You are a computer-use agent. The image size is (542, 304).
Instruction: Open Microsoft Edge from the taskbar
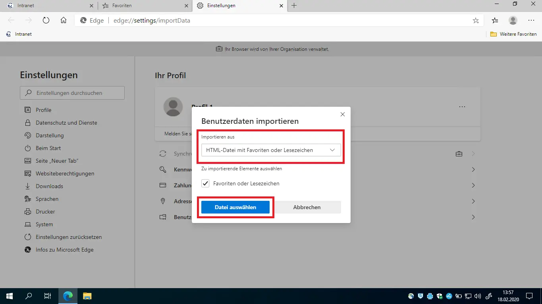68,296
